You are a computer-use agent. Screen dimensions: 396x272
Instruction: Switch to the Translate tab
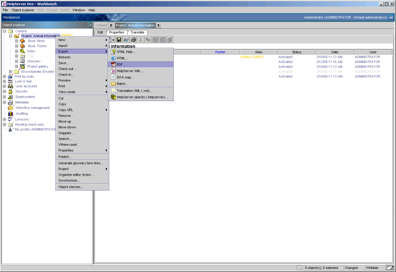137,32
